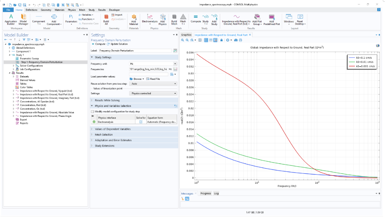385x218 pixels.
Task: Click the Add Predefined Plot ribbon icon
Action: [x=272, y=19]
